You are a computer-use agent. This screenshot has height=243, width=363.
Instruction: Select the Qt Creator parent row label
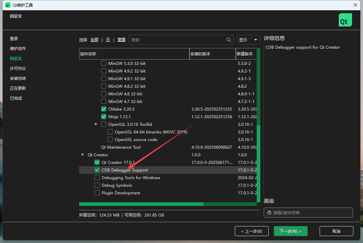pos(98,155)
